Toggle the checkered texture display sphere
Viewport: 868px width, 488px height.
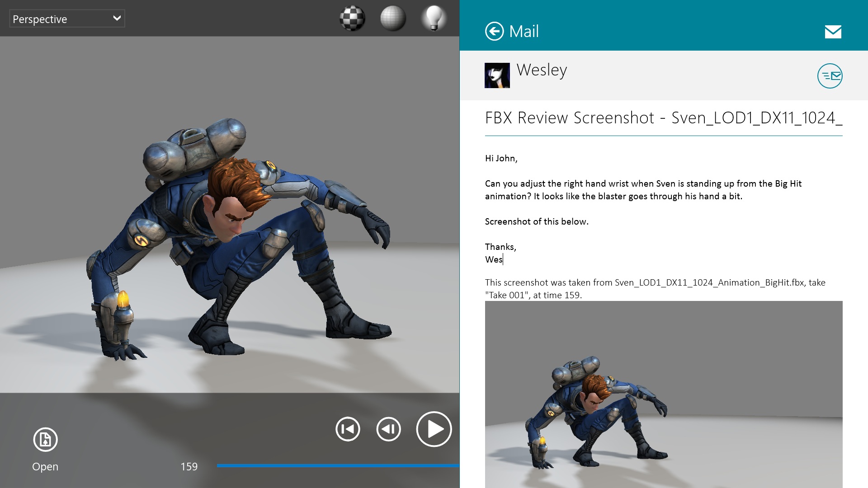(352, 19)
